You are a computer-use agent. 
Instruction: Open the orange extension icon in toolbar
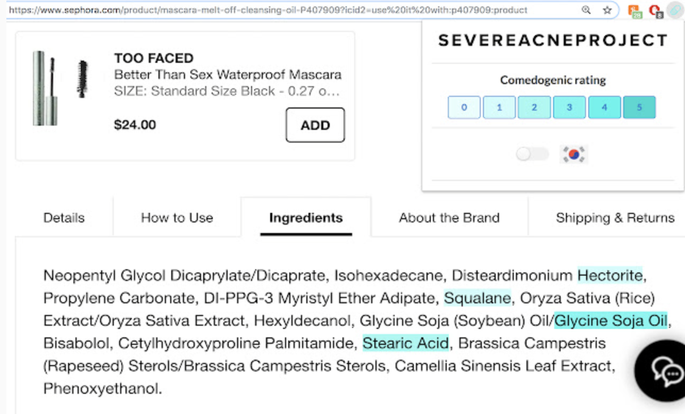[634, 11]
